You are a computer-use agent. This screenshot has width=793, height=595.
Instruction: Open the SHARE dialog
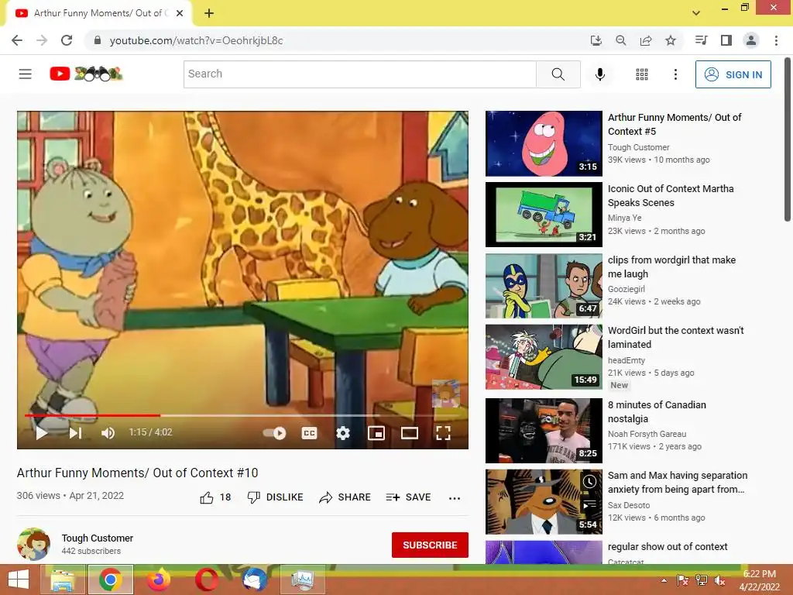(x=345, y=497)
